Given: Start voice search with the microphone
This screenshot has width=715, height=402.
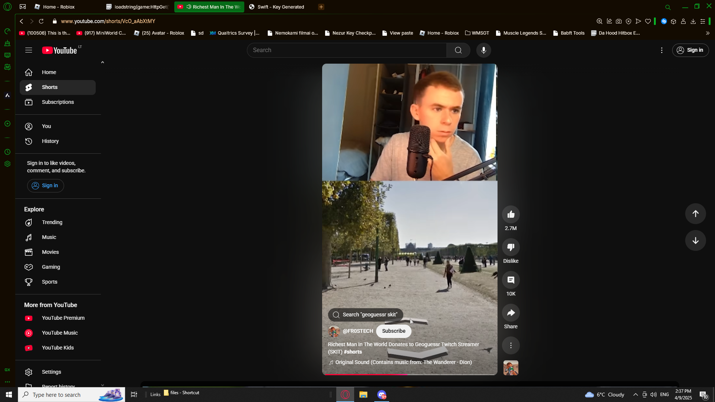Looking at the screenshot, I should pos(483,50).
